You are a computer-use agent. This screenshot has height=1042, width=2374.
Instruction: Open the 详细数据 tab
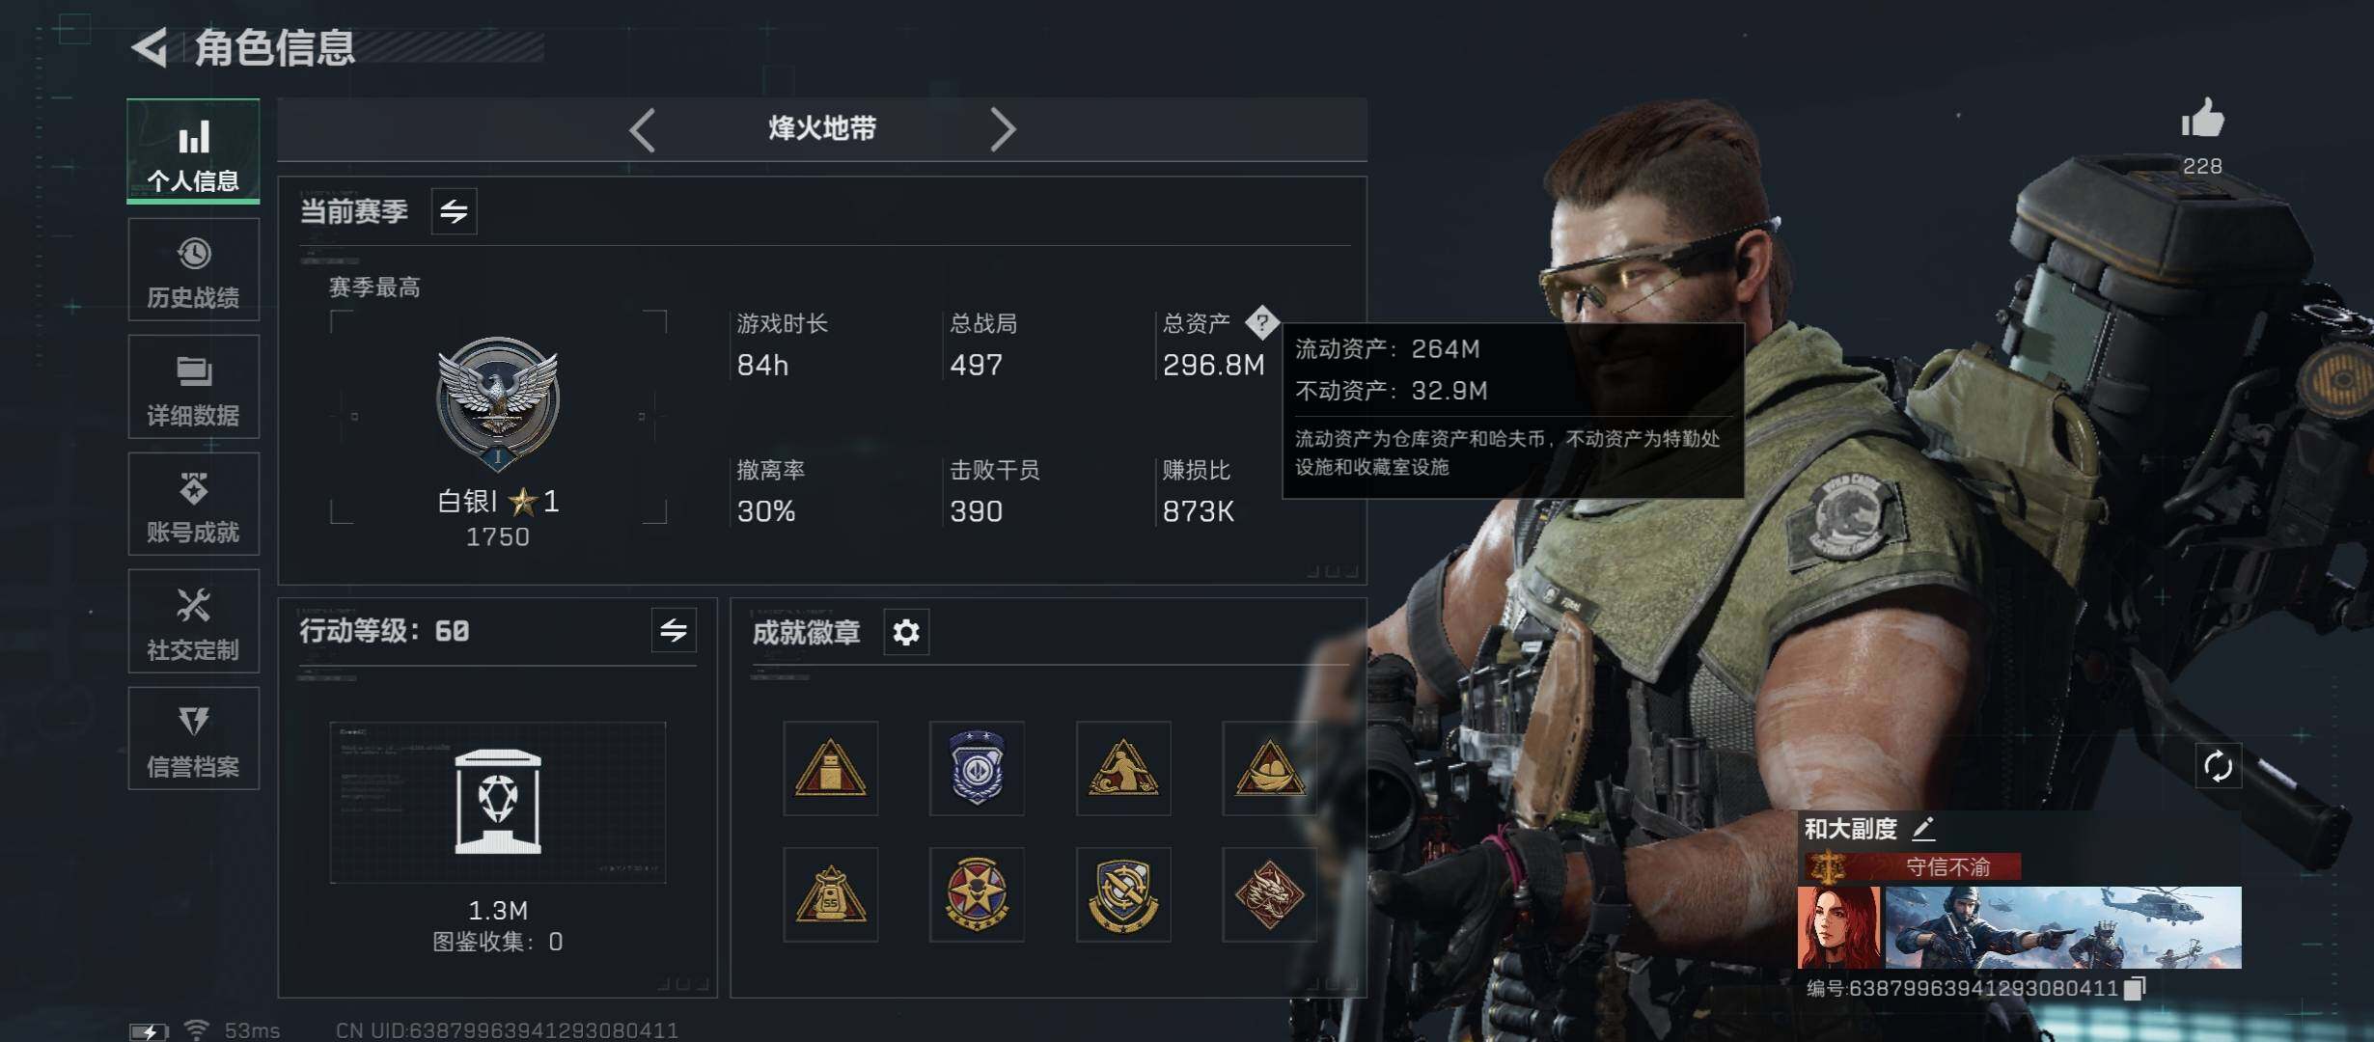pos(193,387)
